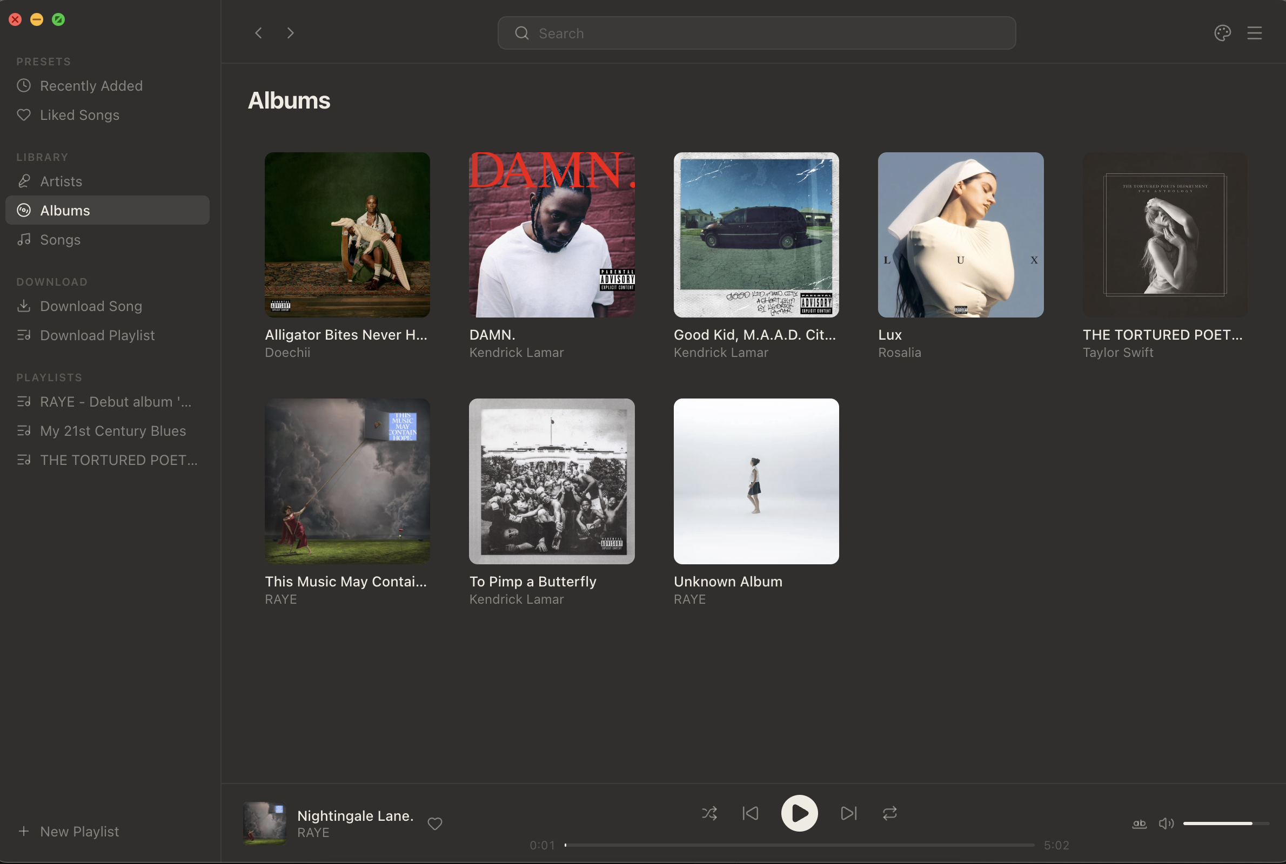This screenshot has width=1286, height=864.
Task: Click the total duration 5:02 text
Action: tap(1056, 845)
